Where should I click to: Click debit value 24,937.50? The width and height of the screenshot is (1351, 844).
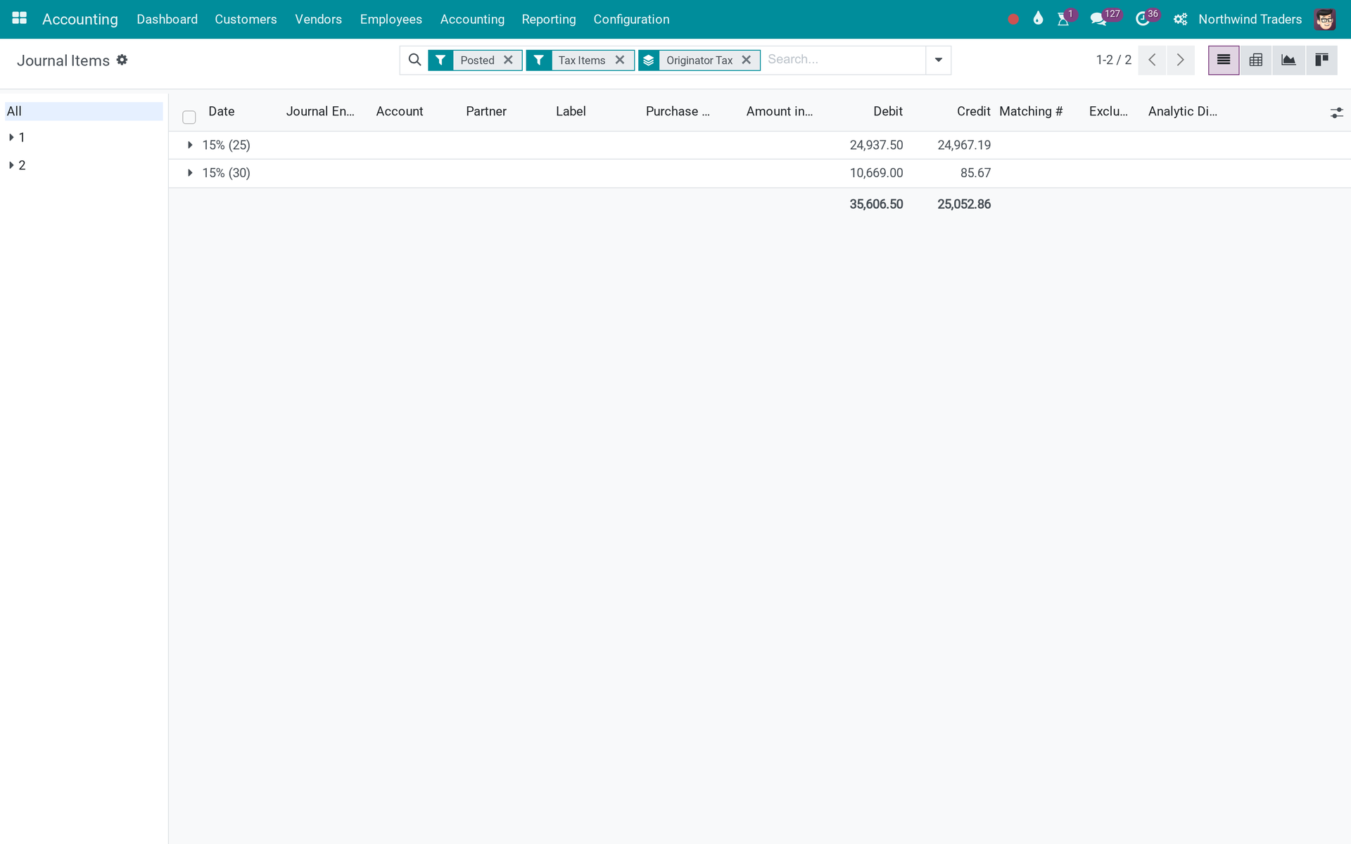point(876,145)
